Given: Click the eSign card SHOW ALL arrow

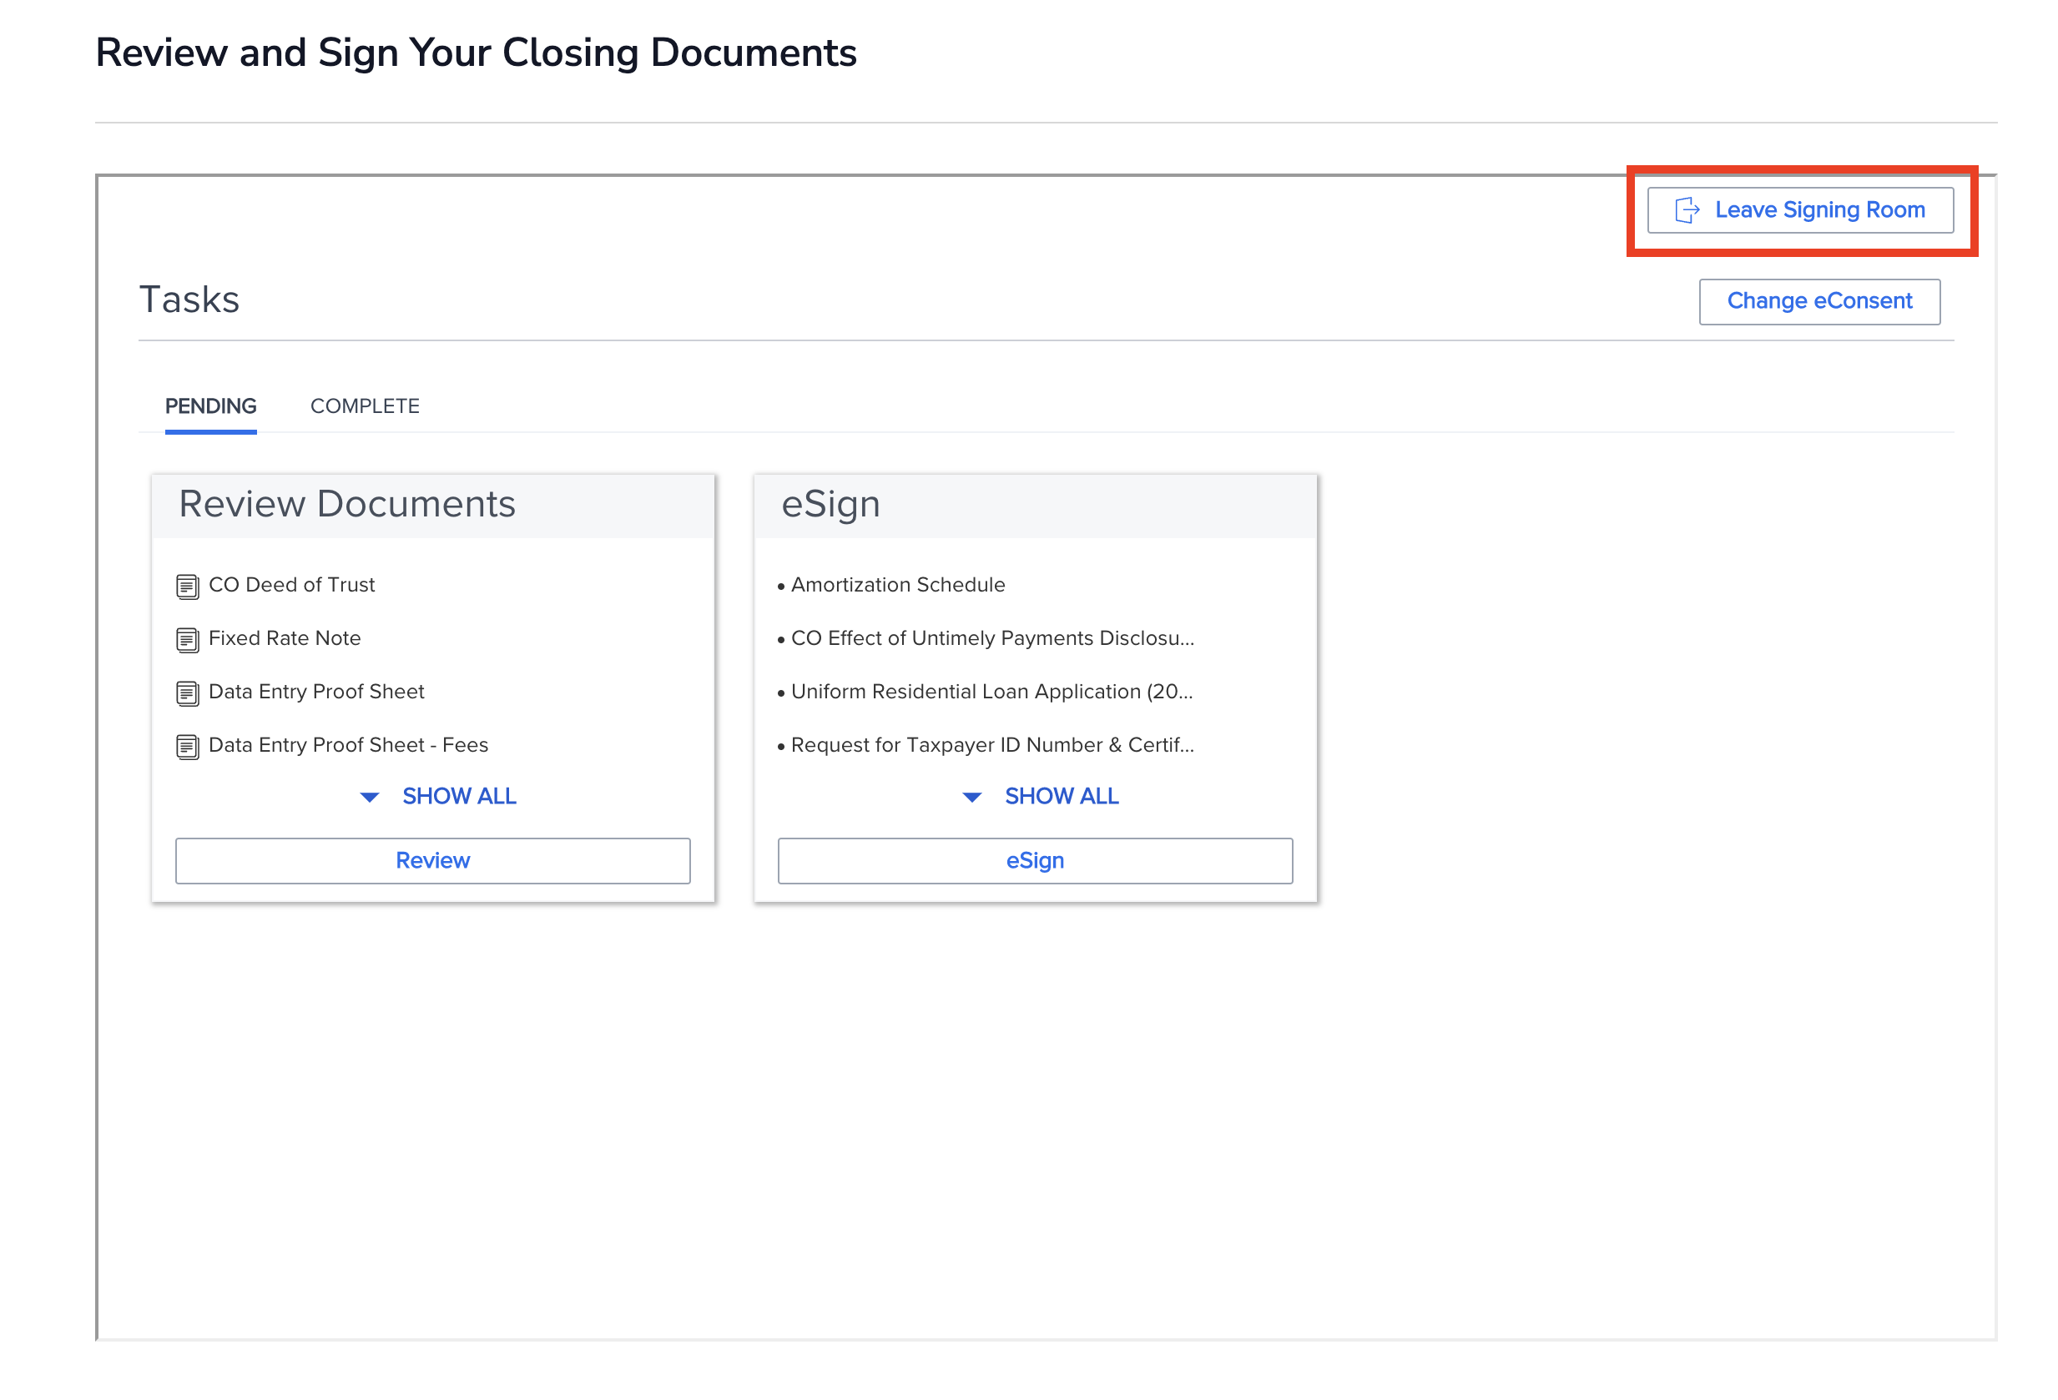Looking at the screenshot, I should [x=971, y=797].
